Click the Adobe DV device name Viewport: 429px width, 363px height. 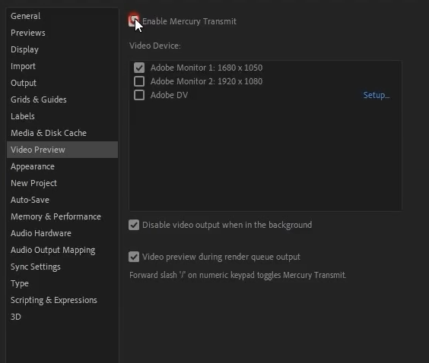[169, 95]
